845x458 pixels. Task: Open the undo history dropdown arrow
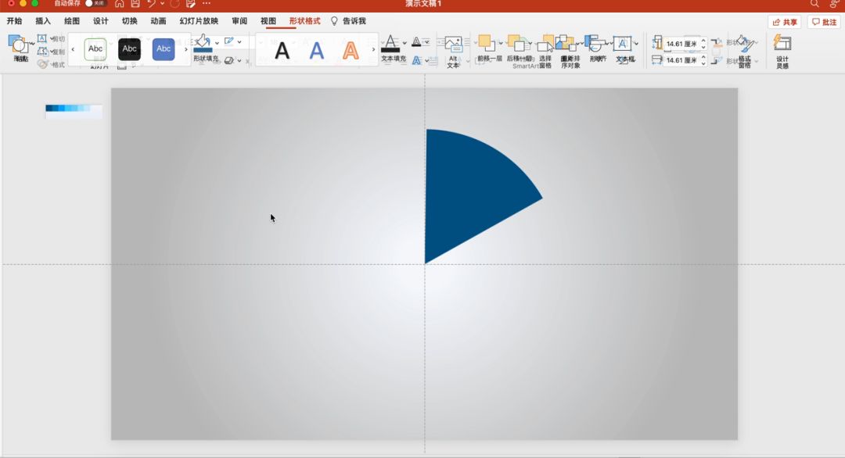(162, 3)
